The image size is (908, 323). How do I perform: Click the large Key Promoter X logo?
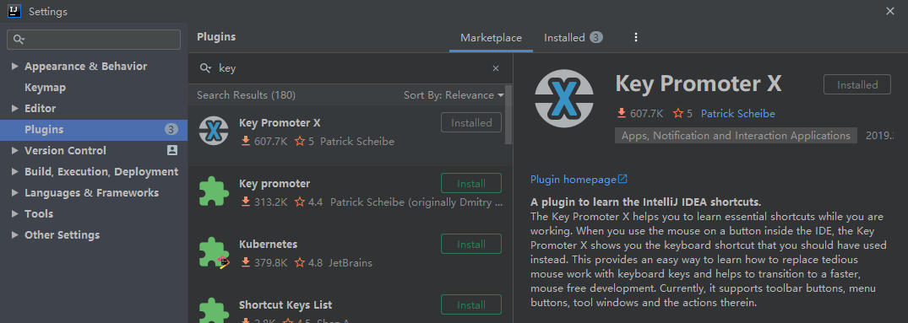[x=564, y=97]
